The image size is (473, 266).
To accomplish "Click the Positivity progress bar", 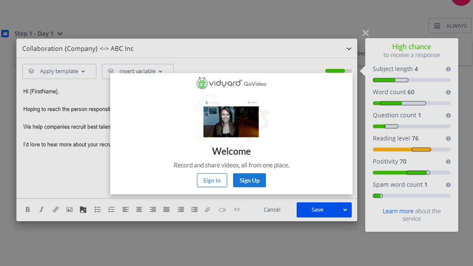I will coord(412,173).
